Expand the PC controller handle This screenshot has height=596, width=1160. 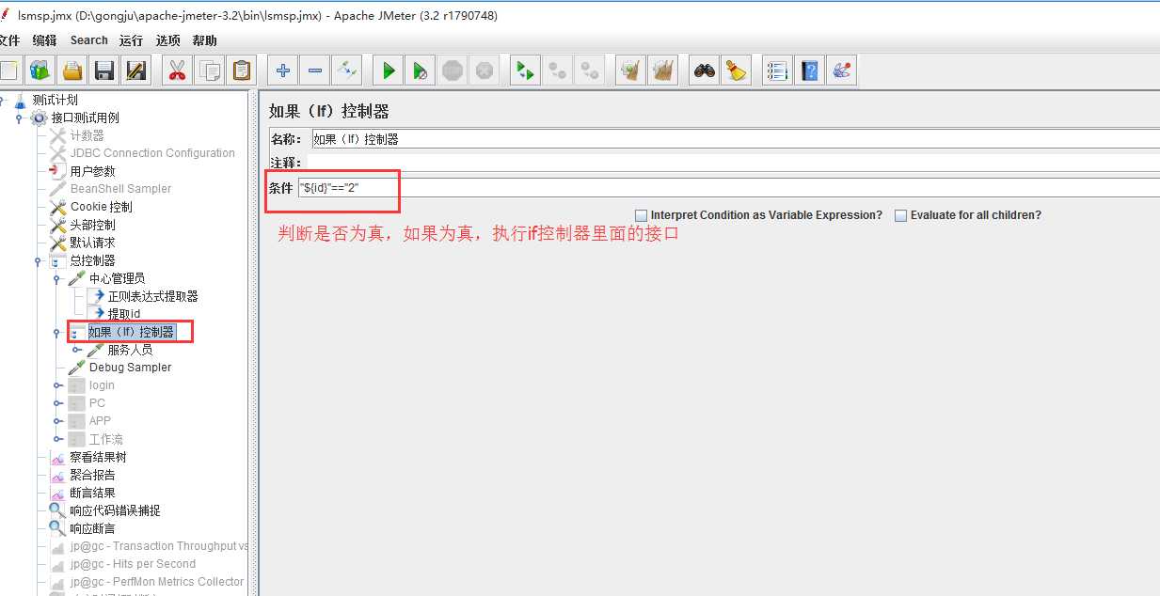point(57,403)
